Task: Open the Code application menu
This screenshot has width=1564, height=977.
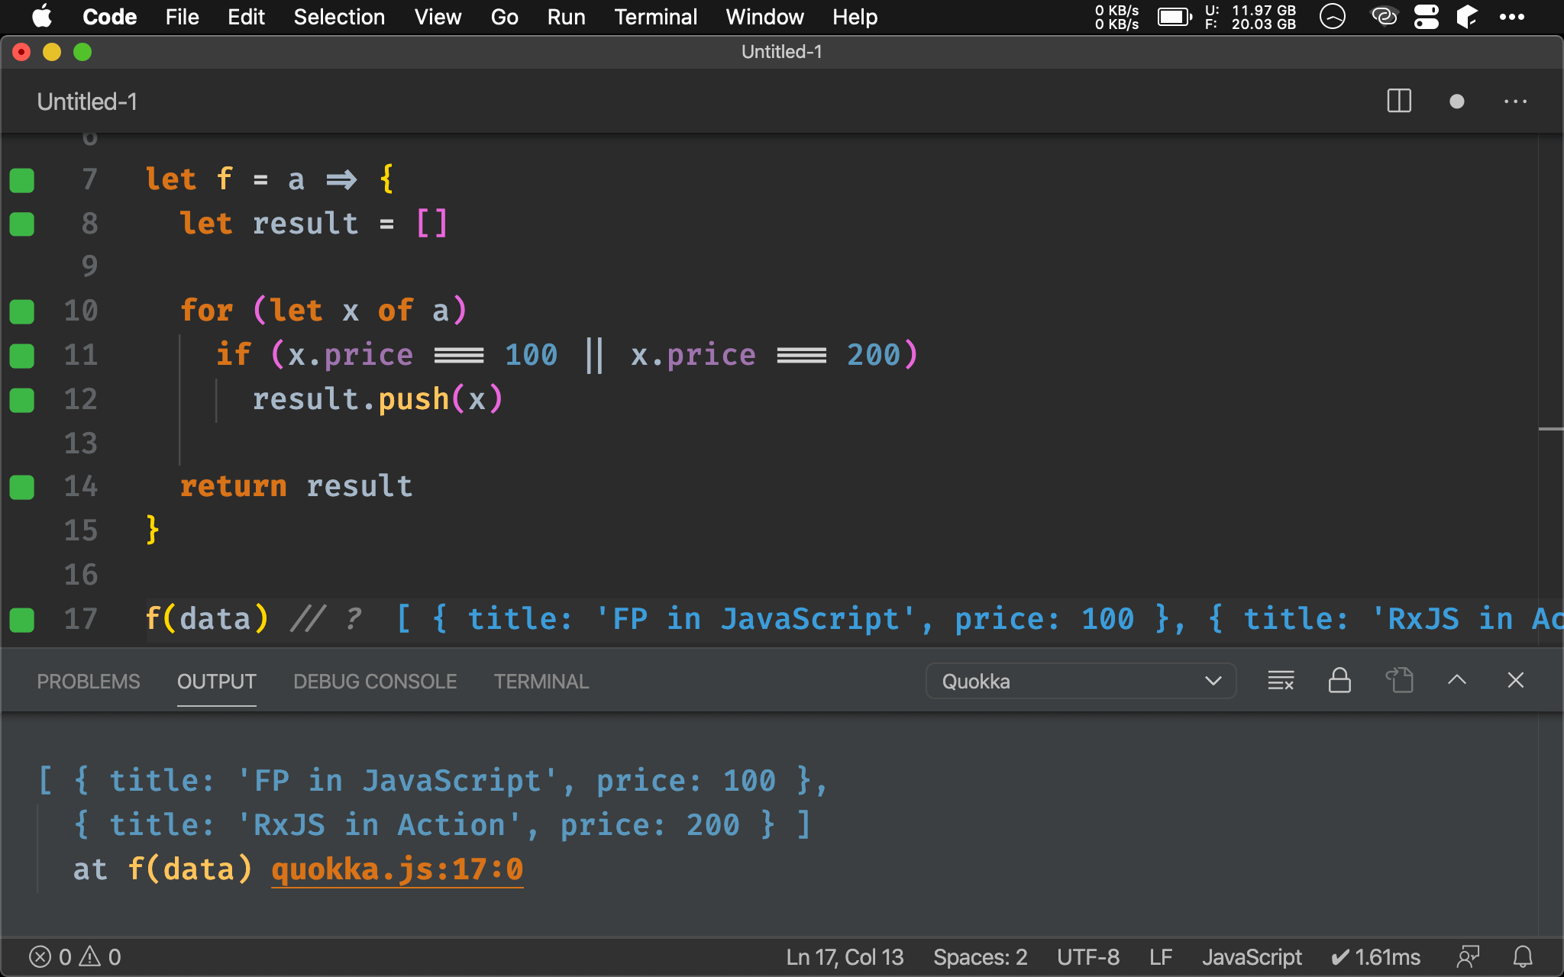Action: coord(109,17)
